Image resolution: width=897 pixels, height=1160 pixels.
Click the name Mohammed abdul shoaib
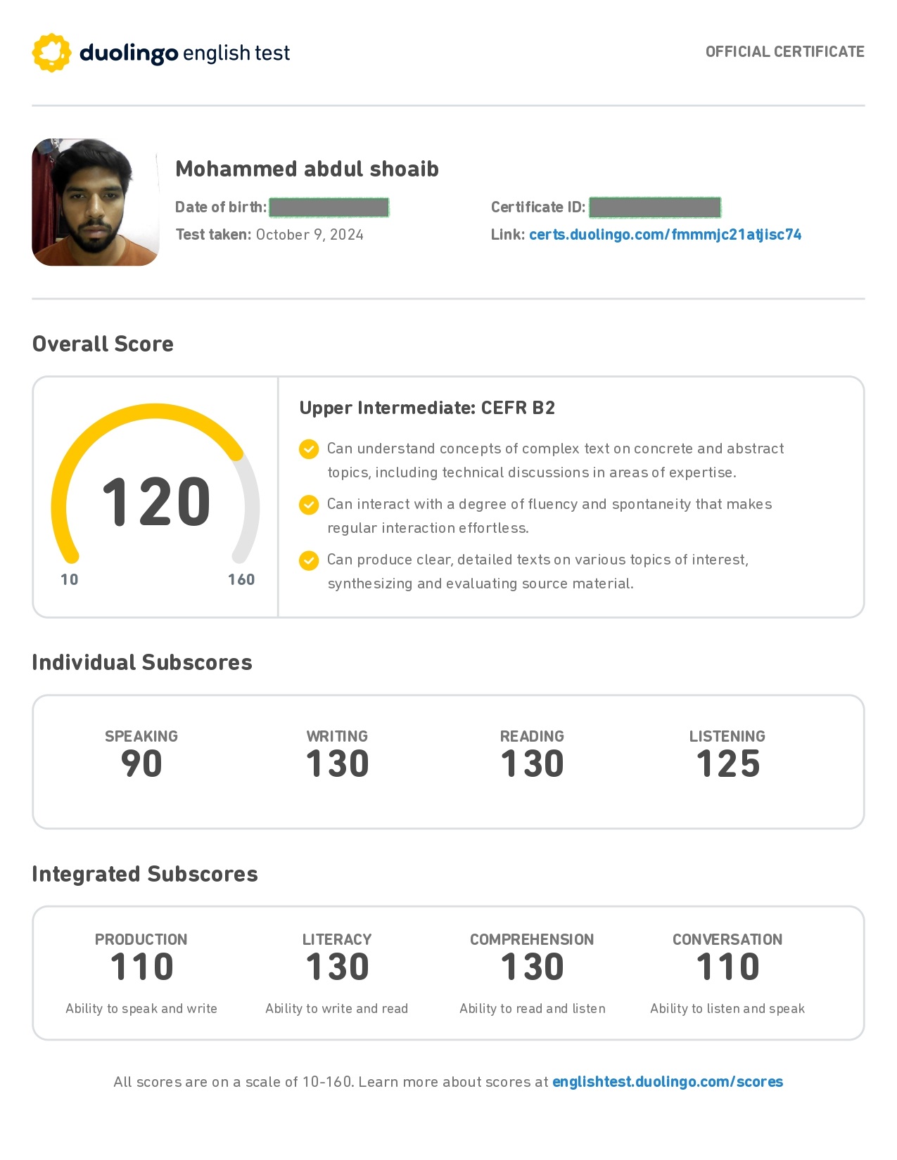tap(307, 169)
